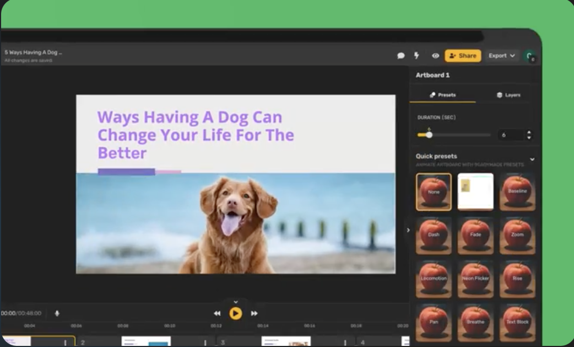Toggle preview mode with the eye icon
The width and height of the screenshot is (574, 347).
coord(436,56)
